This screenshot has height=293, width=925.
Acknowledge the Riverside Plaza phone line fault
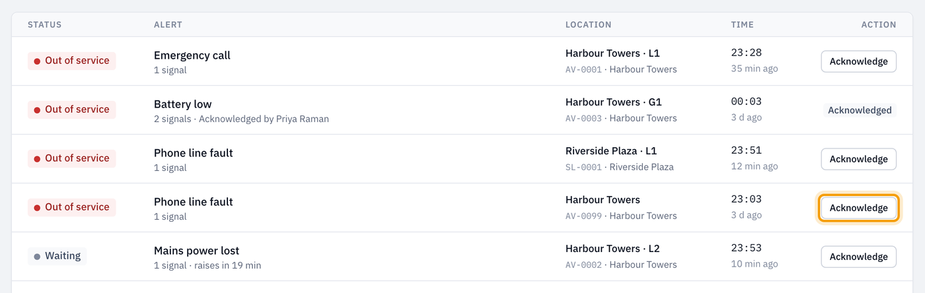click(x=858, y=159)
